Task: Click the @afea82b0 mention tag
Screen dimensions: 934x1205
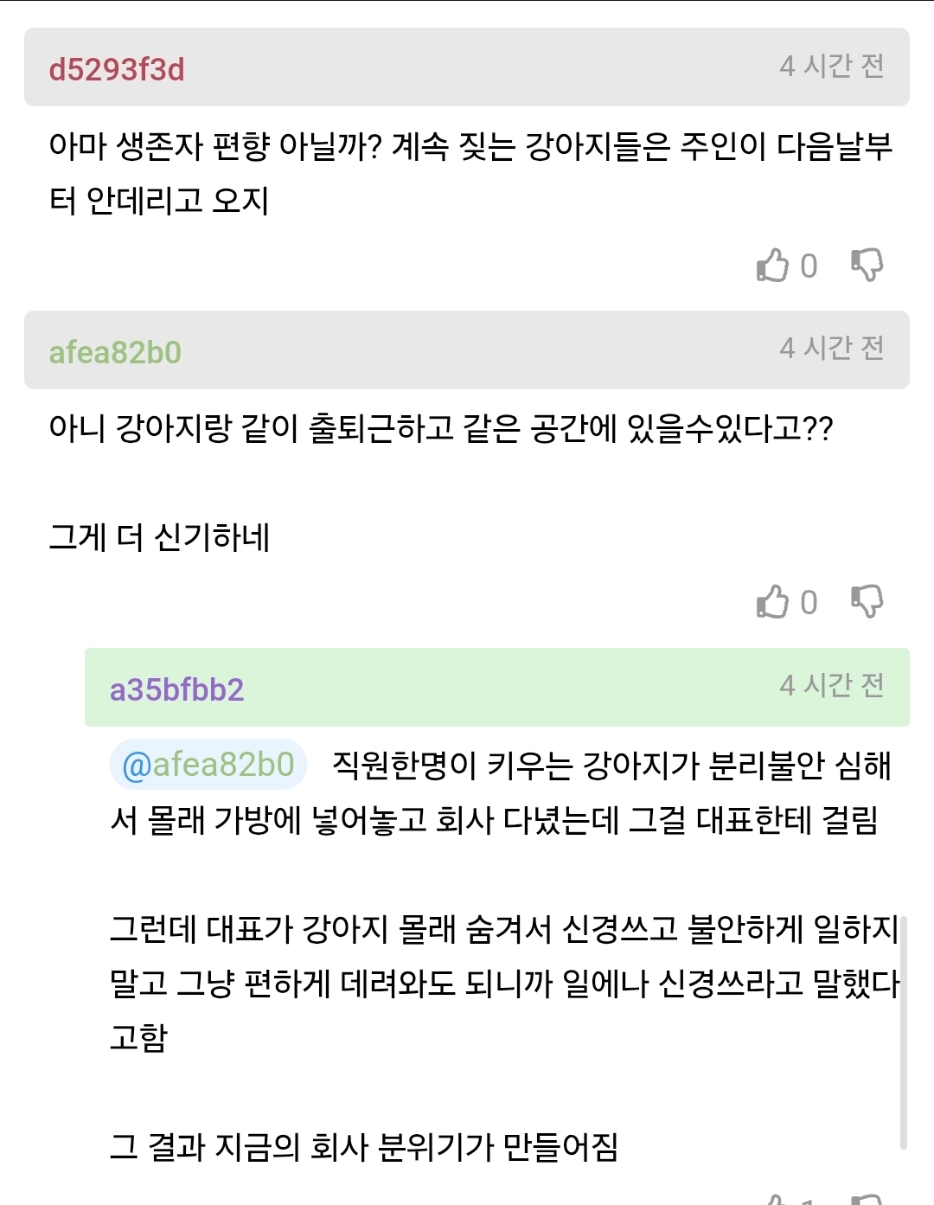Action: click(x=208, y=765)
